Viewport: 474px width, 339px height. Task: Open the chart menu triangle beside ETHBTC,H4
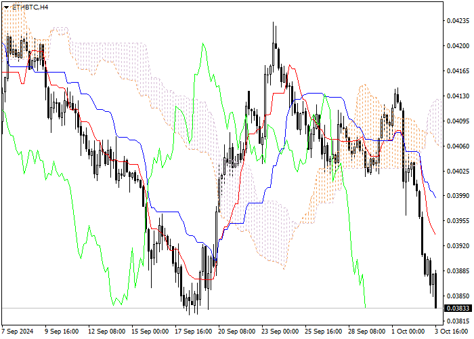6,7
